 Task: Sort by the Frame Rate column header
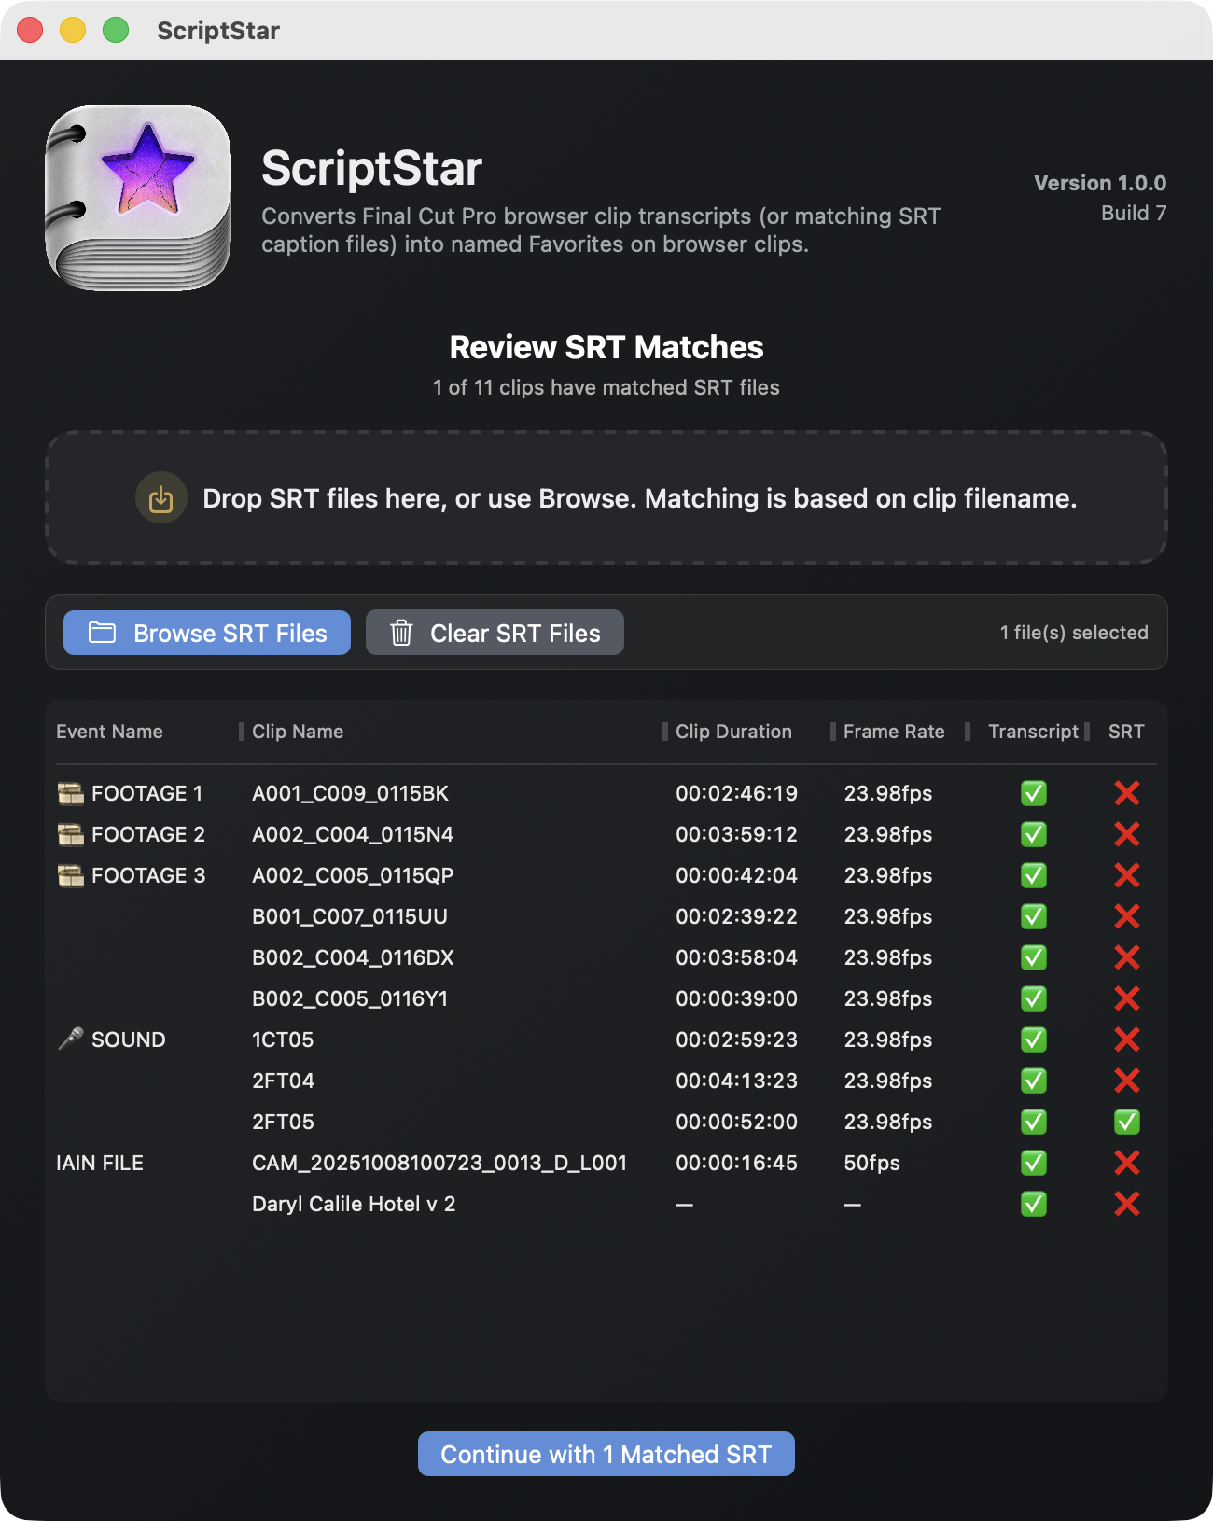(893, 732)
